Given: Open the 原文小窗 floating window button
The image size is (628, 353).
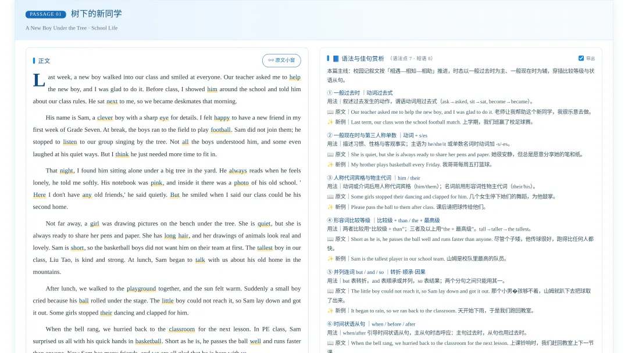Looking at the screenshot, I should tap(281, 60).
